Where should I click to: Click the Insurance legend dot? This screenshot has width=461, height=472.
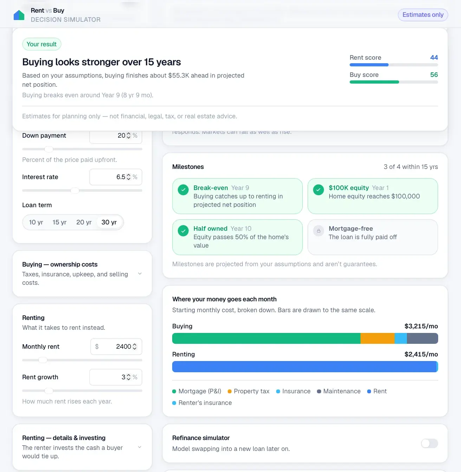[x=278, y=391]
